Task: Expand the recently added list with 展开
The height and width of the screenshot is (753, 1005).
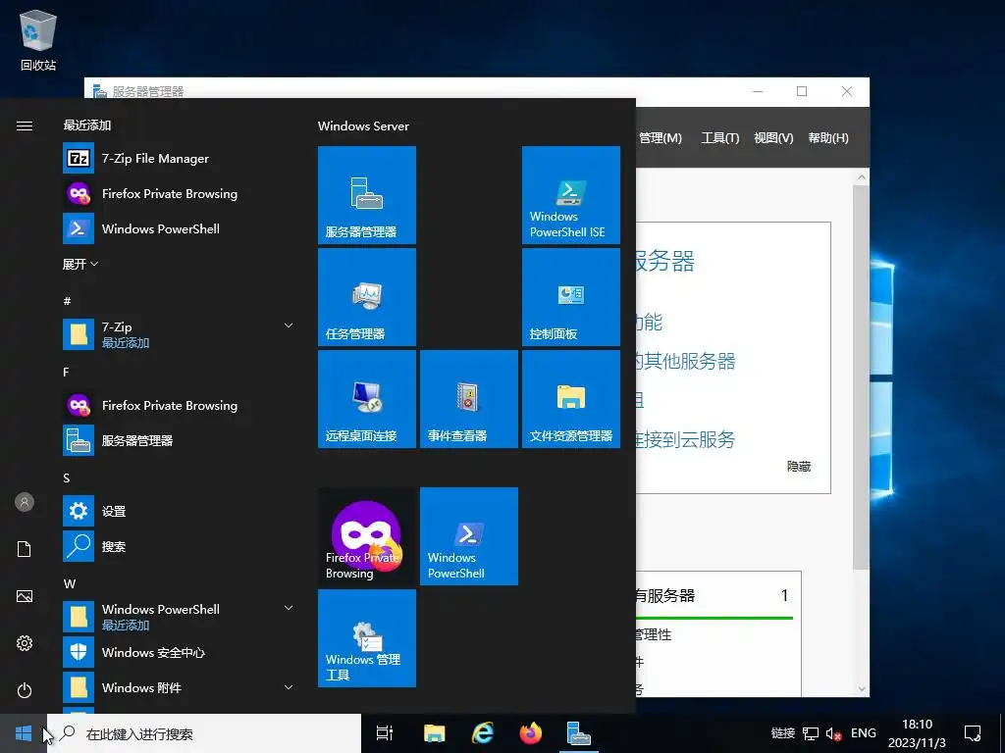Action: [x=80, y=264]
